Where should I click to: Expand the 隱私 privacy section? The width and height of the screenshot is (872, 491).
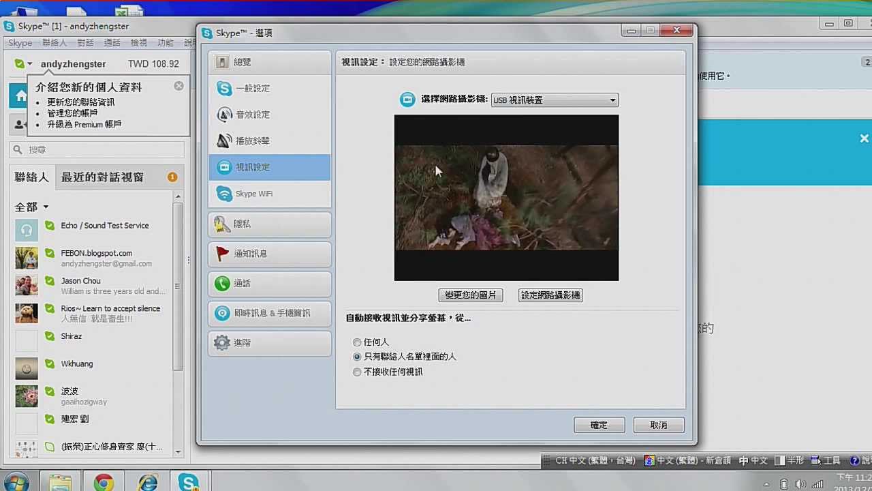click(x=270, y=224)
